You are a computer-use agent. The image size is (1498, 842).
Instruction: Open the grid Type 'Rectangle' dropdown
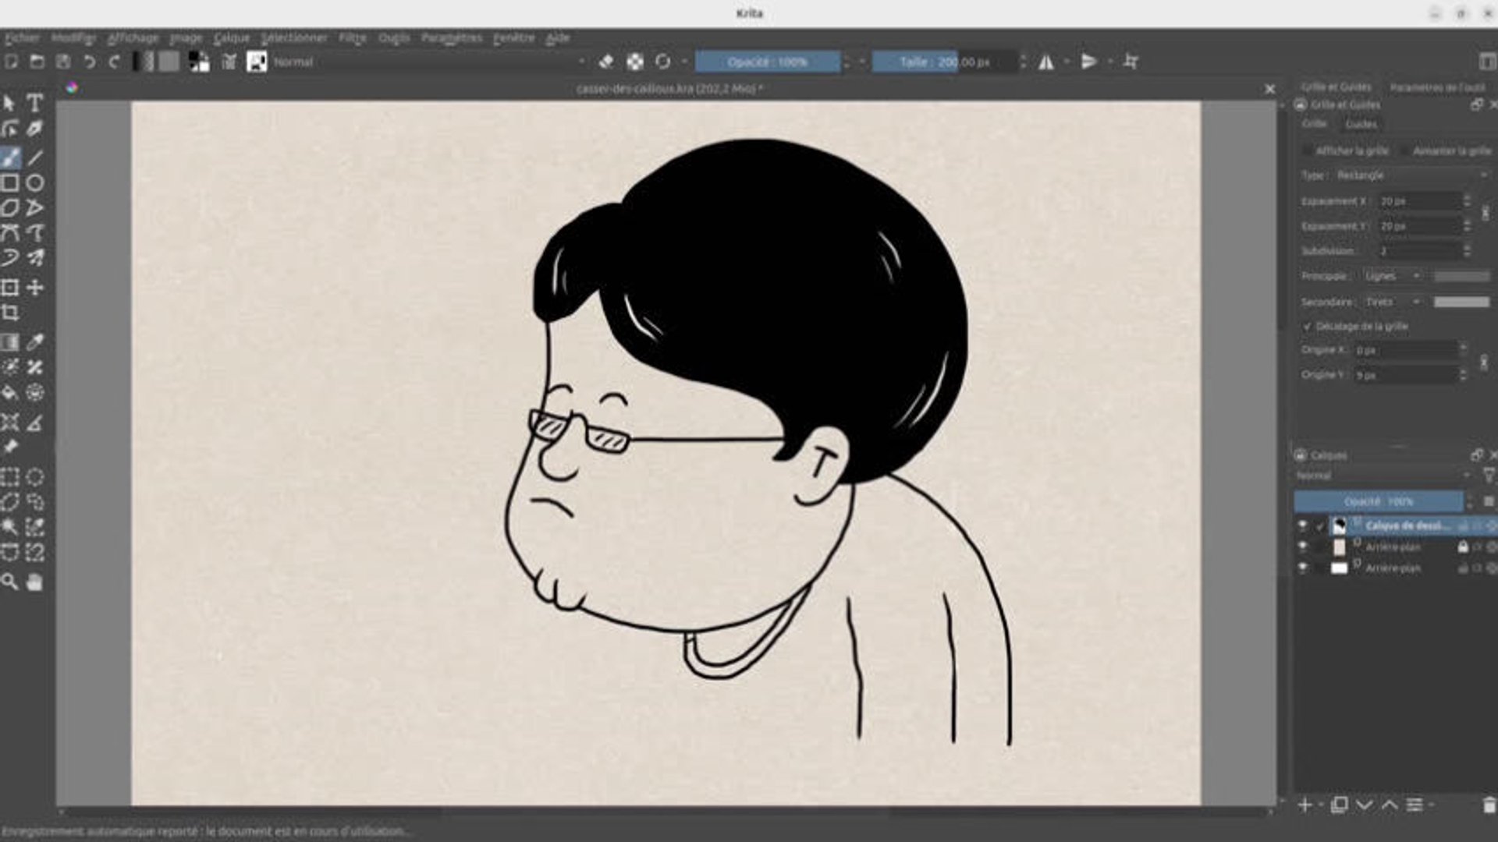(1411, 175)
